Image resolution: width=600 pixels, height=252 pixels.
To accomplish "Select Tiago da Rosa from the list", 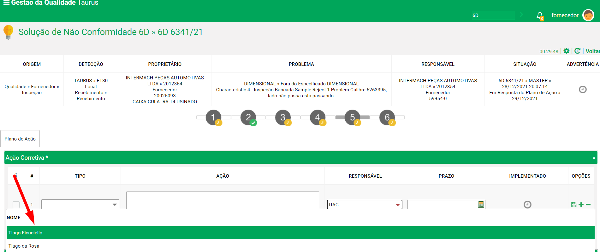I will pyautogui.click(x=300, y=246).
